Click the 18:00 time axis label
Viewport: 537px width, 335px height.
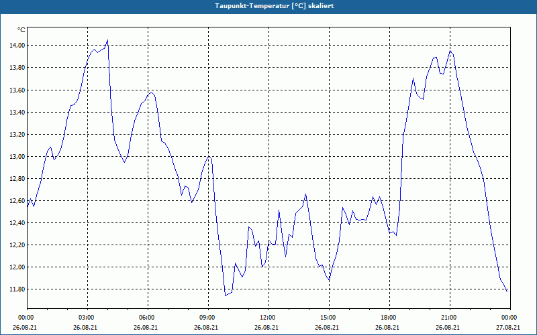pyautogui.click(x=390, y=318)
